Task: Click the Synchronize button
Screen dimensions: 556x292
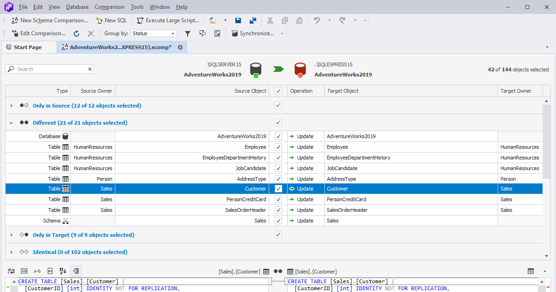Action: pos(257,33)
